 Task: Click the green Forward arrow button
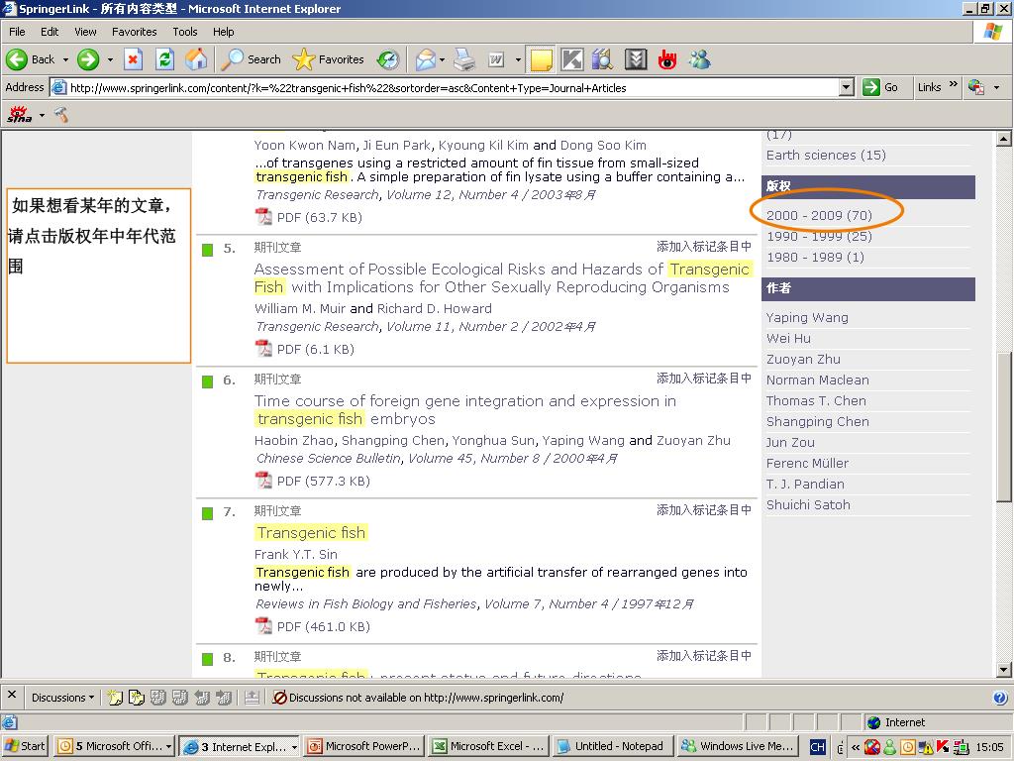[x=88, y=59]
